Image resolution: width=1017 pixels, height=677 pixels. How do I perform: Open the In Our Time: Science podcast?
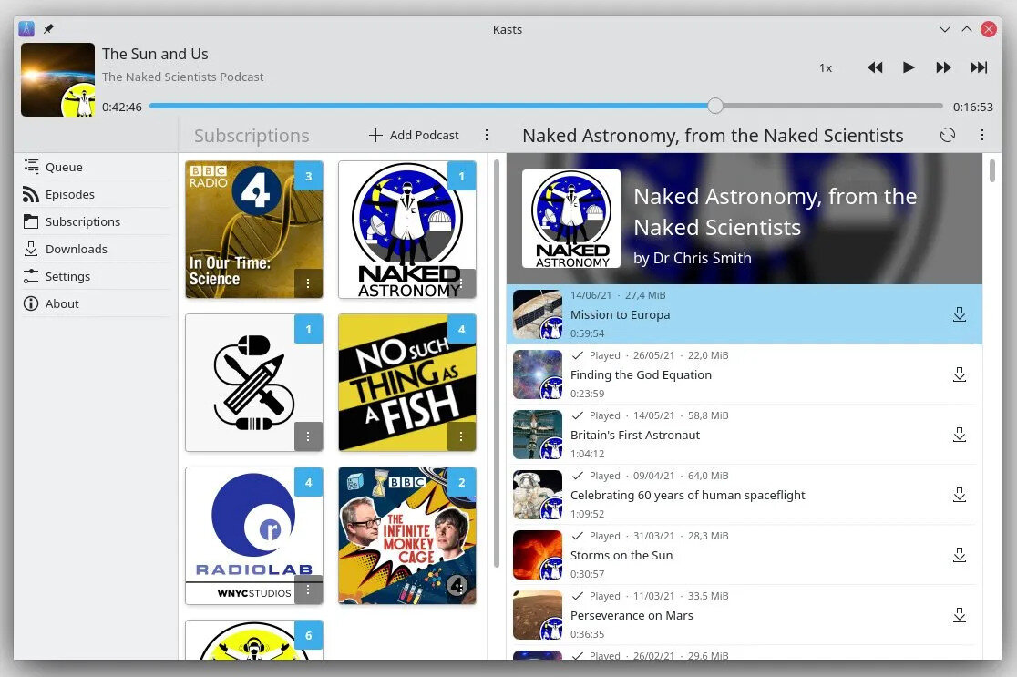[x=254, y=230]
